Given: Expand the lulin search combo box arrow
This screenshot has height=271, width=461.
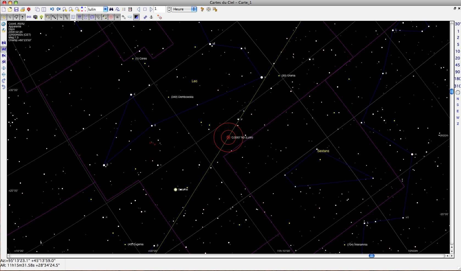Looking at the screenshot, I should coord(105,9).
